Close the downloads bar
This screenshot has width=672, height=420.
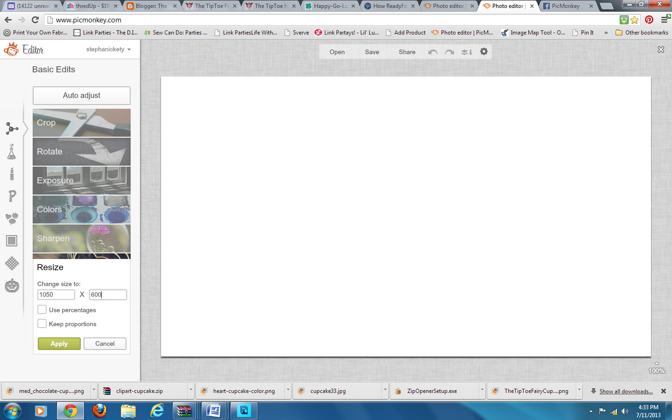click(664, 391)
